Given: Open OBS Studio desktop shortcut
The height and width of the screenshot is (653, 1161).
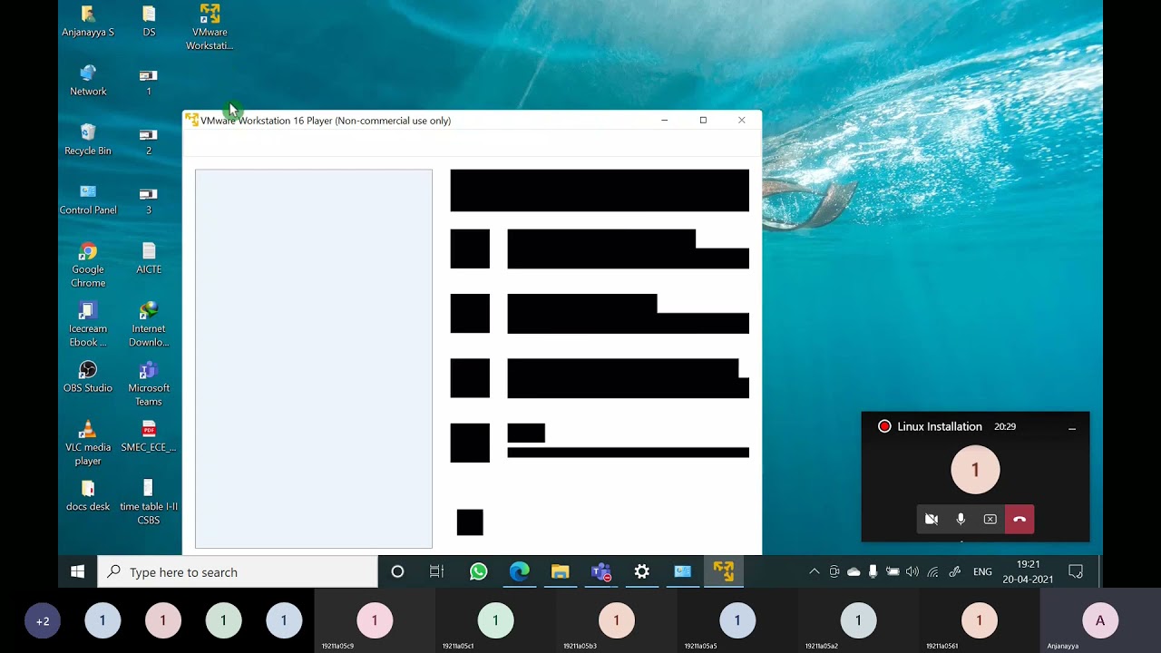Looking at the screenshot, I should click(x=88, y=377).
